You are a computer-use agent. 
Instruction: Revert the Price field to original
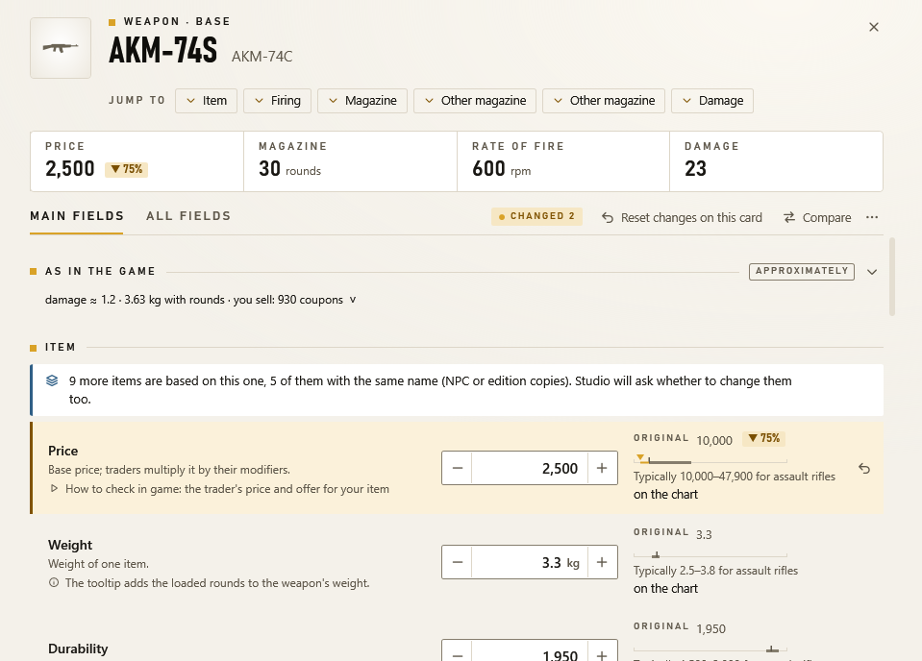(x=863, y=468)
